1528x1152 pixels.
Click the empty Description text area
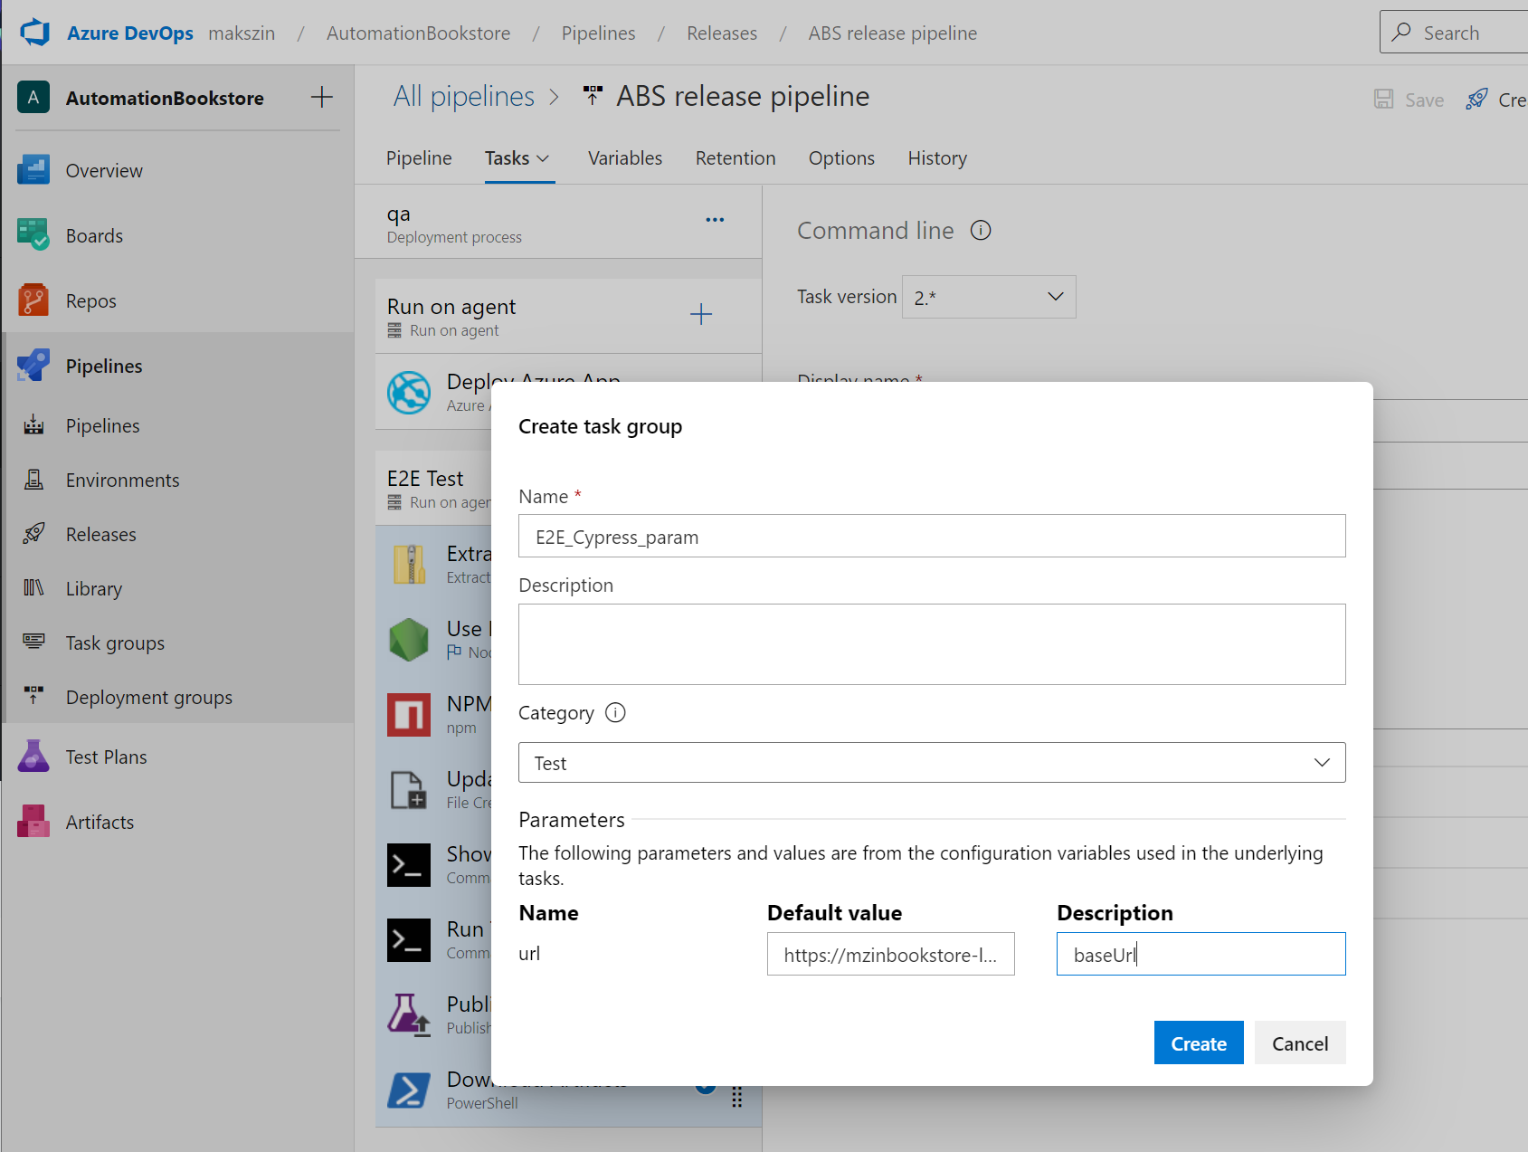tap(931, 643)
